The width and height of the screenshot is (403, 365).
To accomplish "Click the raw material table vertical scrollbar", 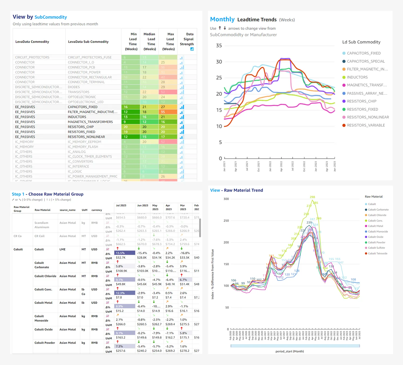I will pos(200,228).
